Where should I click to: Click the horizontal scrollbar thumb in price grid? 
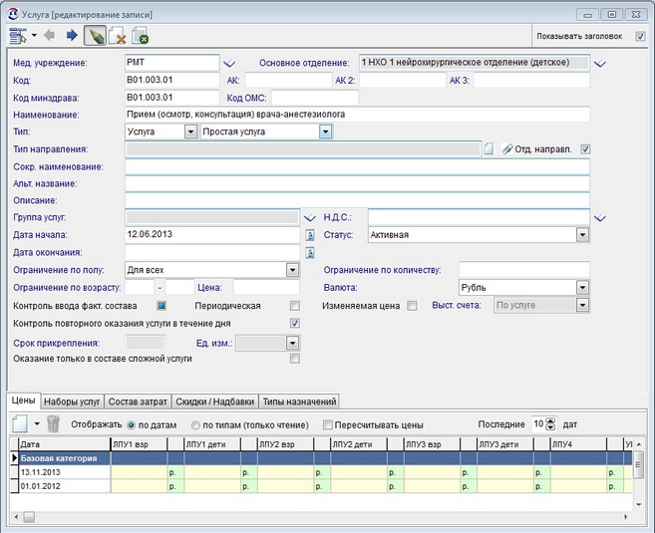point(29,517)
